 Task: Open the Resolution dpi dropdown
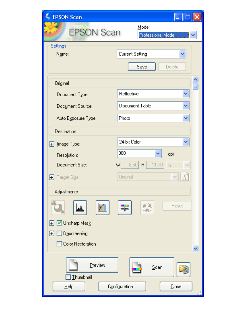point(140,153)
